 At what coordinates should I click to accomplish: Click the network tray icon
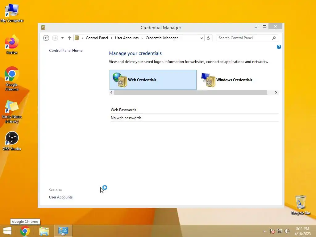point(280,231)
